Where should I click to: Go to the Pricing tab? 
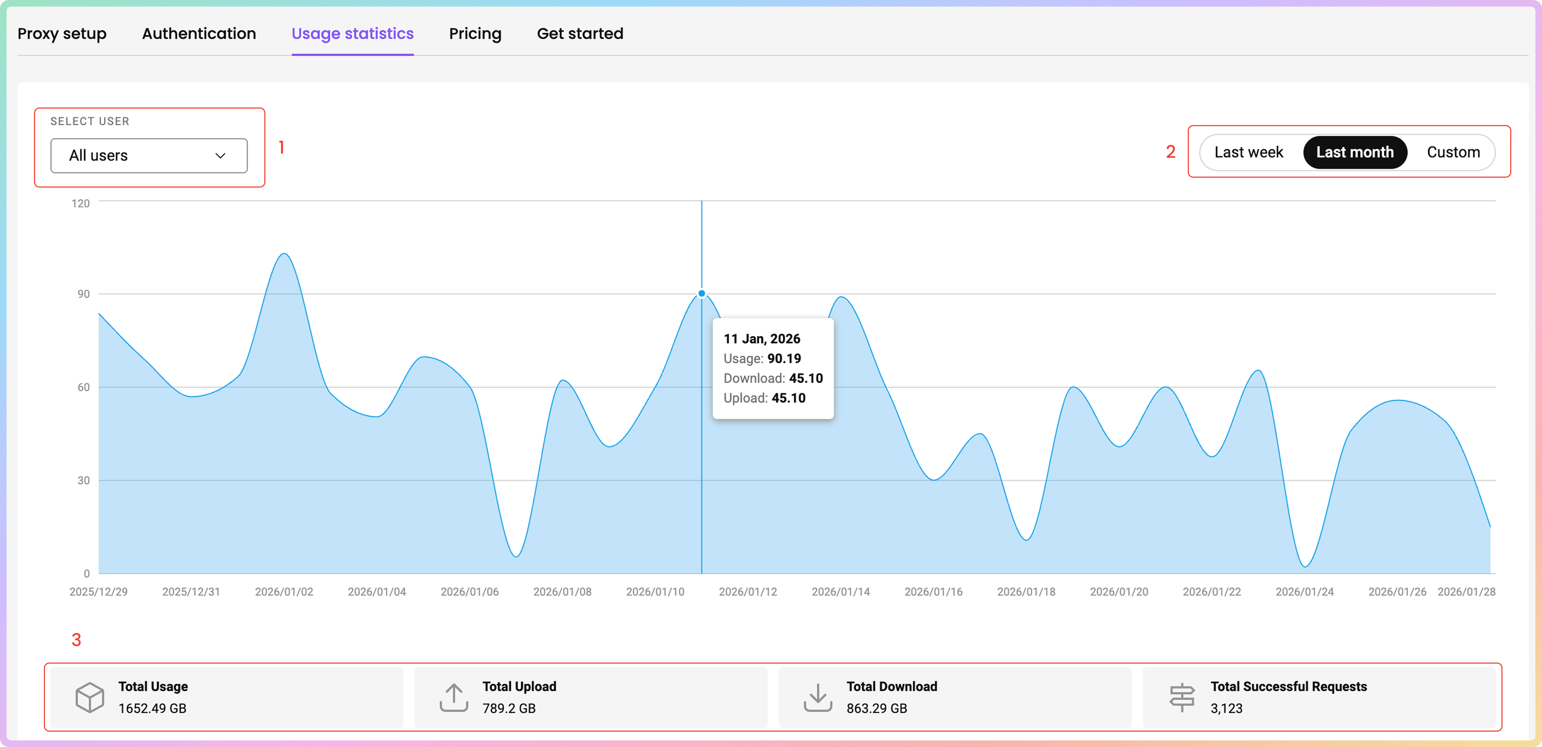point(475,33)
